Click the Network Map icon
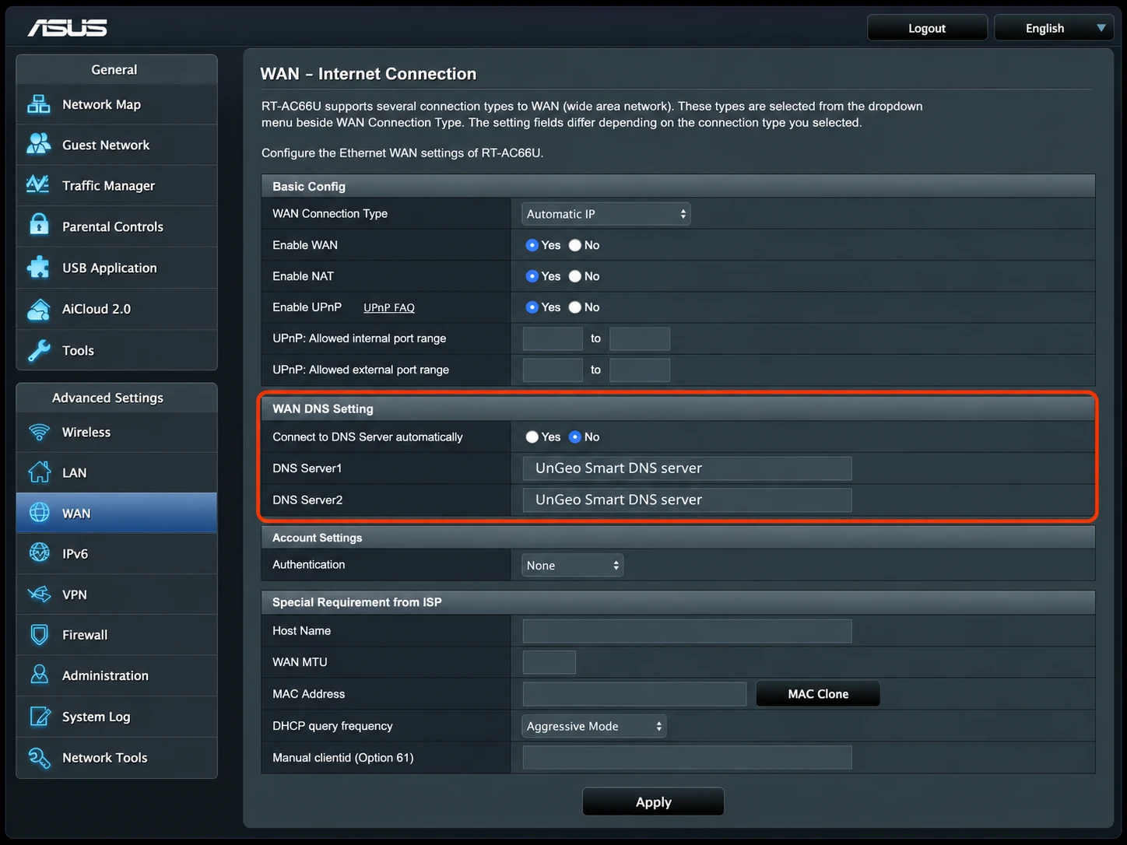The width and height of the screenshot is (1127, 845). click(x=39, y=104)
